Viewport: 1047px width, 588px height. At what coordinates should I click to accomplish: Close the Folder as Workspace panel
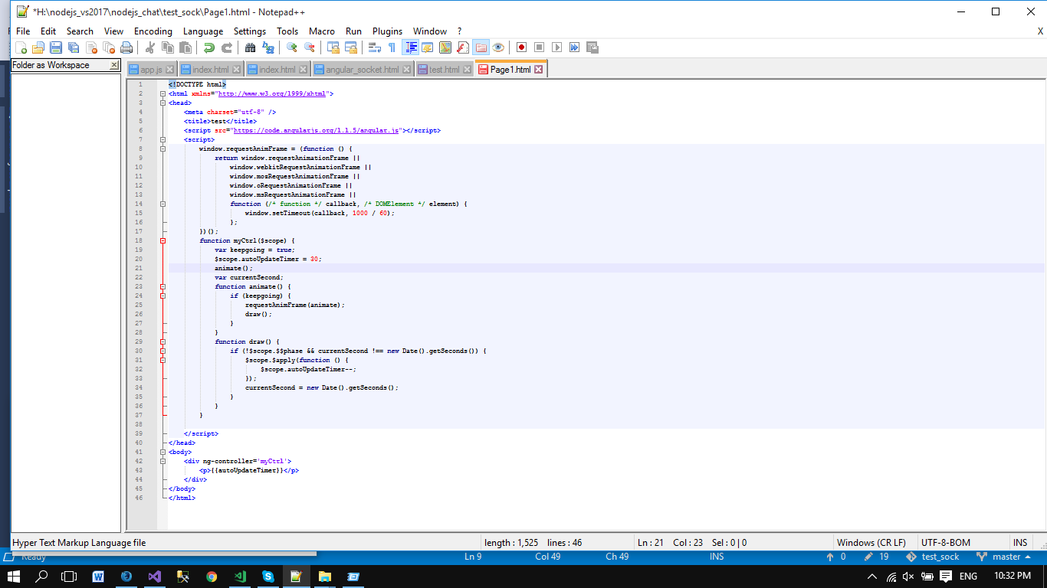(x=114, y=65)
